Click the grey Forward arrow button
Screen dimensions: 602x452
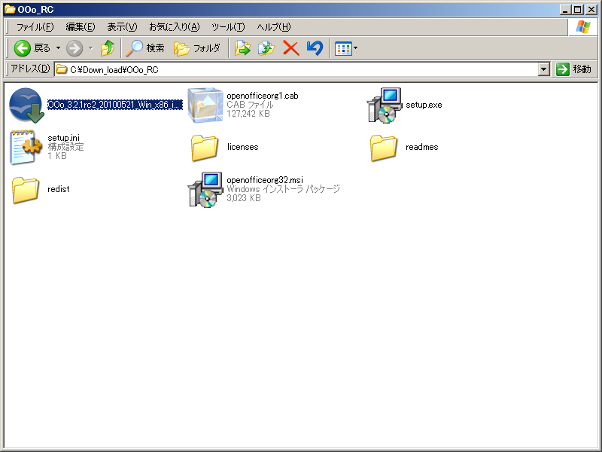(74, 48)
